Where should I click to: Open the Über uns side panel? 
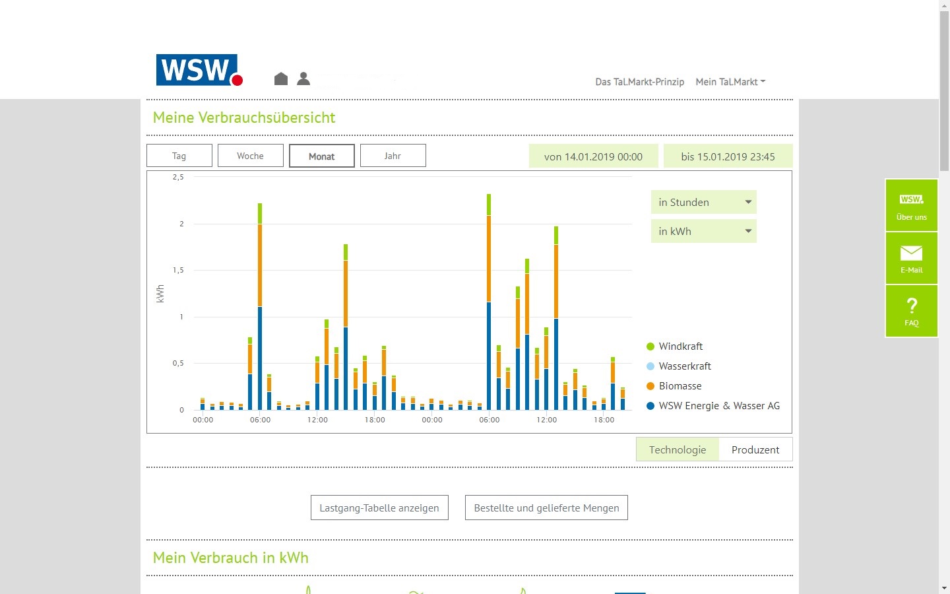pos(911,205)
